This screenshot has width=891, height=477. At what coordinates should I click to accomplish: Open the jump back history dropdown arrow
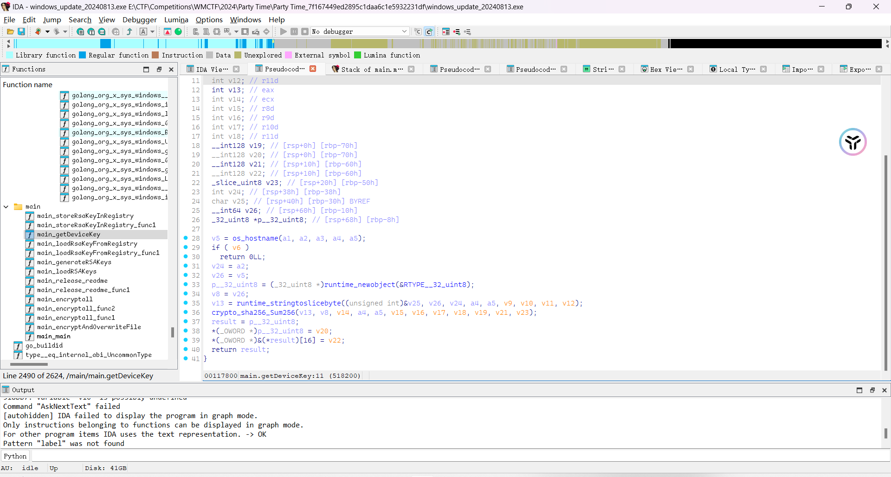(47, 32)
